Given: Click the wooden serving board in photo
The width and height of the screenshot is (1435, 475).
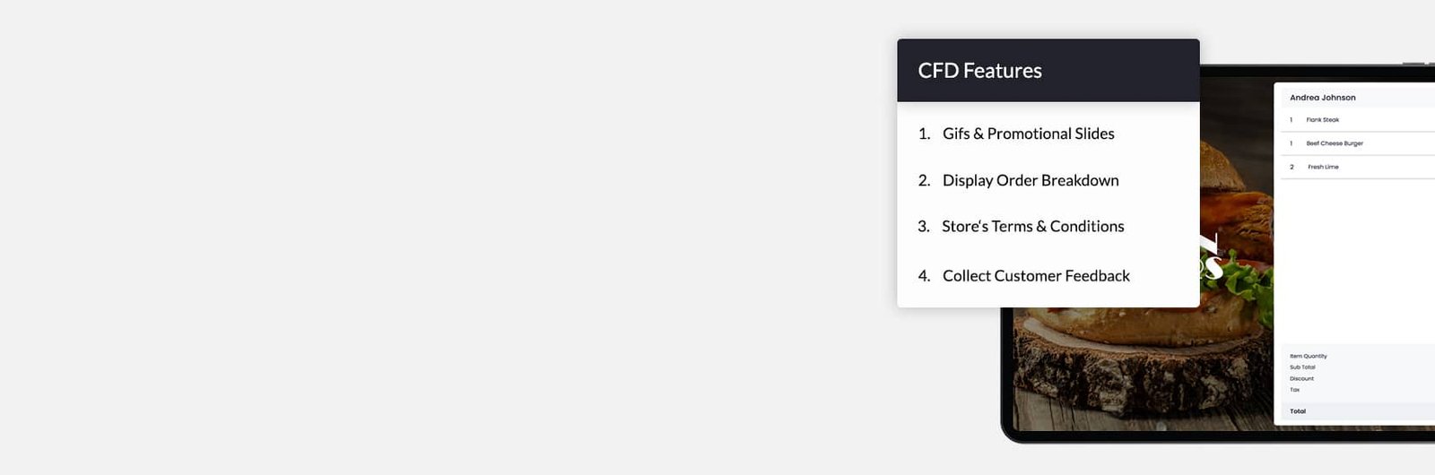Looking at the screenshot, I should (1139, 367).
